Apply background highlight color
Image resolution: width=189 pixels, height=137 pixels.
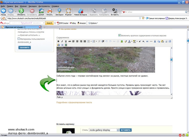coord(135,41)
